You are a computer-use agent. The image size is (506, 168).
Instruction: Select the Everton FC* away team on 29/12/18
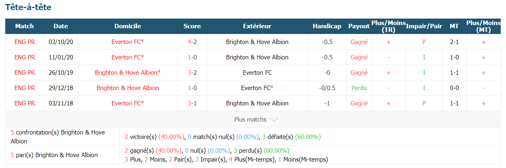pyautogui.click(x=257, y=88)
